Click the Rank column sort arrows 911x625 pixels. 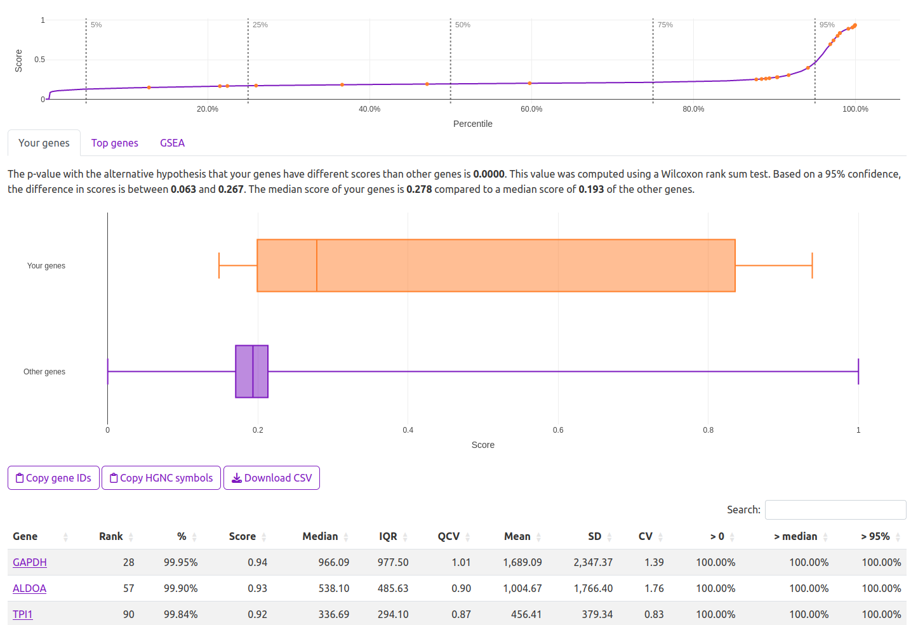(x=131, y=537)
